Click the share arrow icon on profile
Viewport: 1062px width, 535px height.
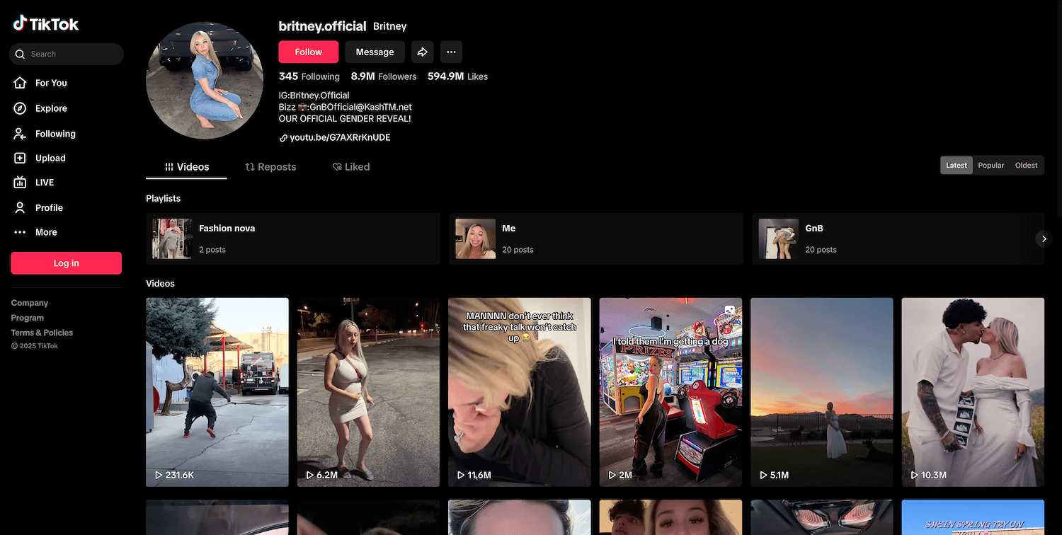click(x=422, y=52)
